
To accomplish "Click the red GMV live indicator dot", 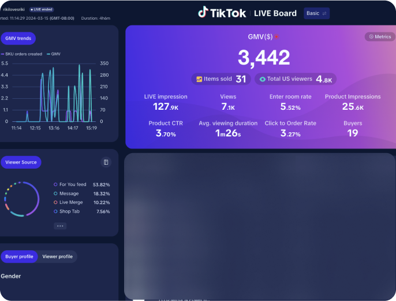I will point(277,37).
